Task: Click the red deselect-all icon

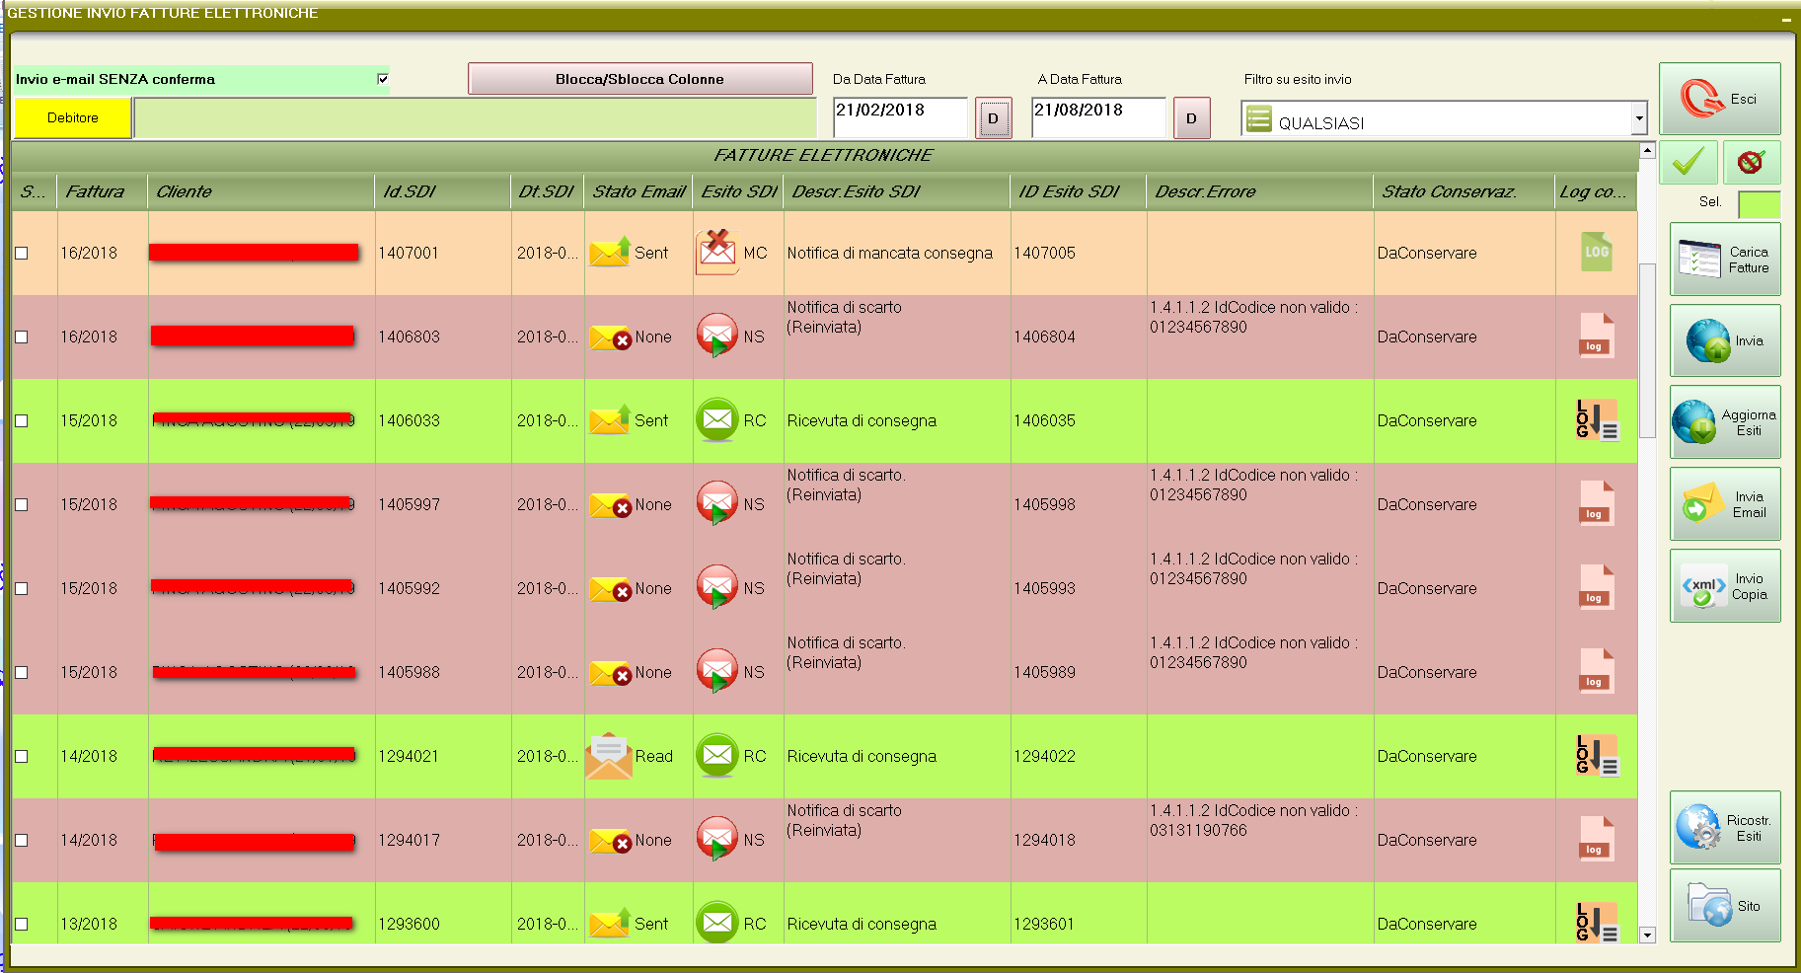Action: (1751, 162)
